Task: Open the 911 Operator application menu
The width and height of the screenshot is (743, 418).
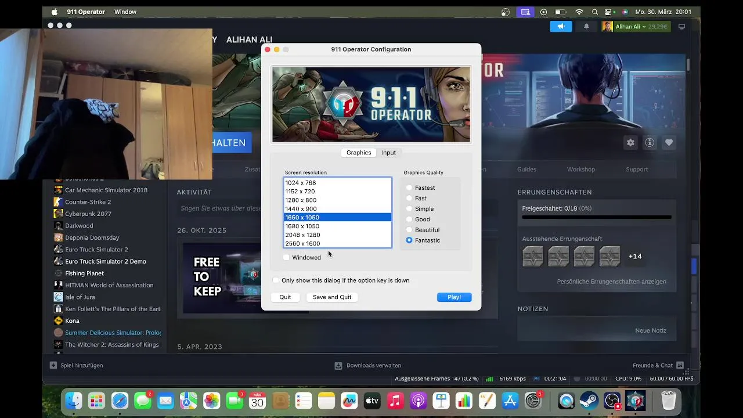Action: pos(86,12)
